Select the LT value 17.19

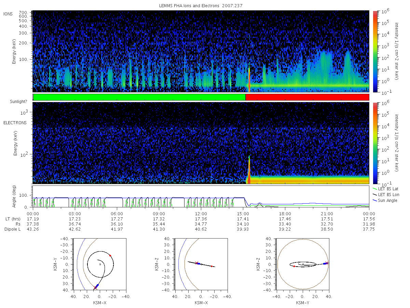pos(32,218)
